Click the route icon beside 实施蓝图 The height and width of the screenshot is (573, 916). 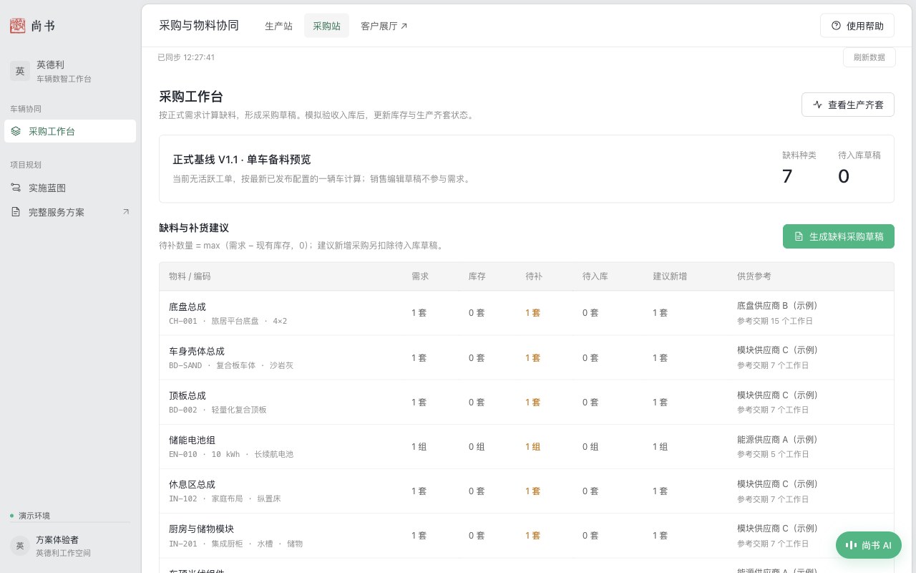click(16, 188)
